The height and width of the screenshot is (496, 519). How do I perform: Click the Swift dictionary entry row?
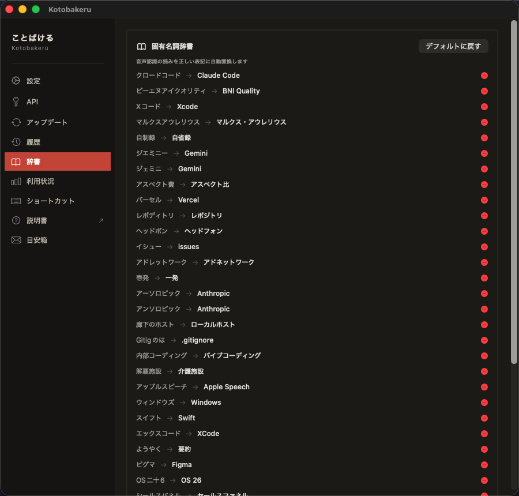(x=288, y=418)
